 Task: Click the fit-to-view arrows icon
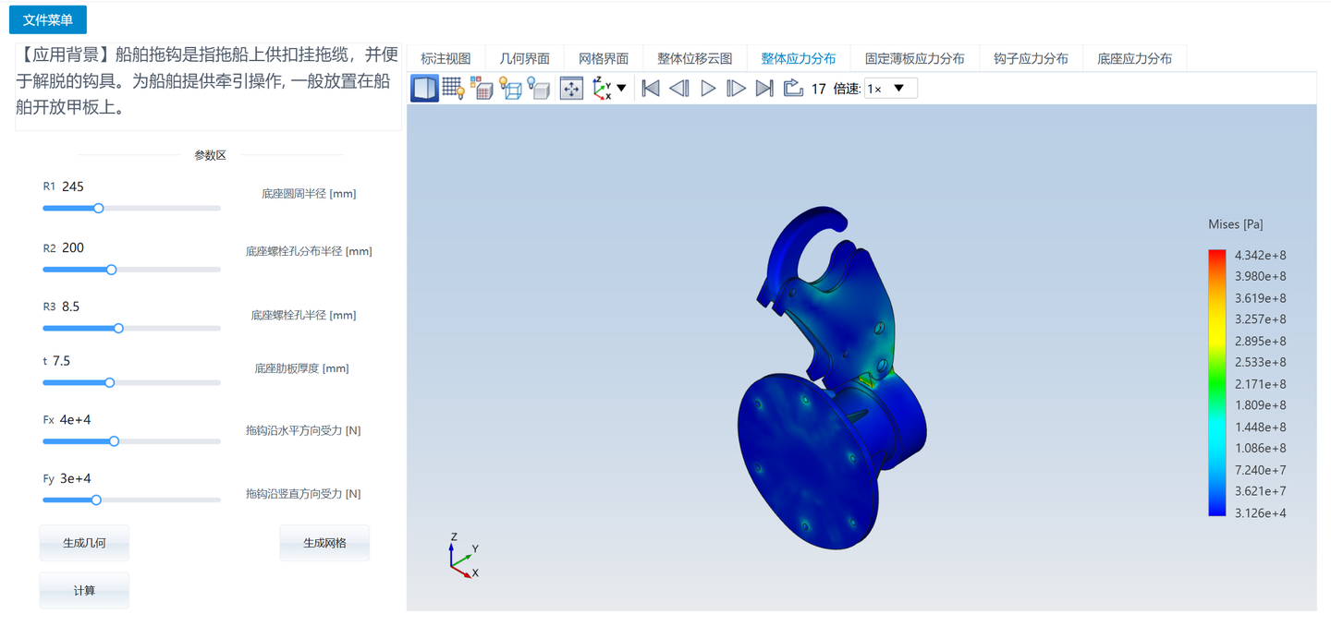572,89
